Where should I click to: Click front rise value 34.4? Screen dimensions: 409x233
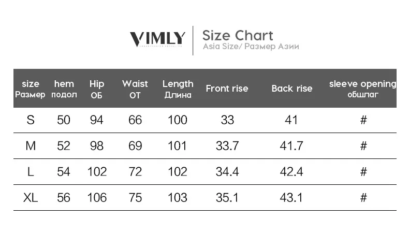click(227, 172)
